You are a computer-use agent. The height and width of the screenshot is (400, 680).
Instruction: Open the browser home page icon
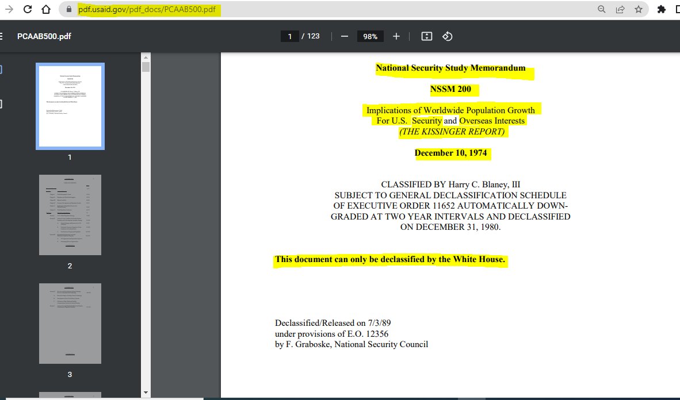pos(46,9)
